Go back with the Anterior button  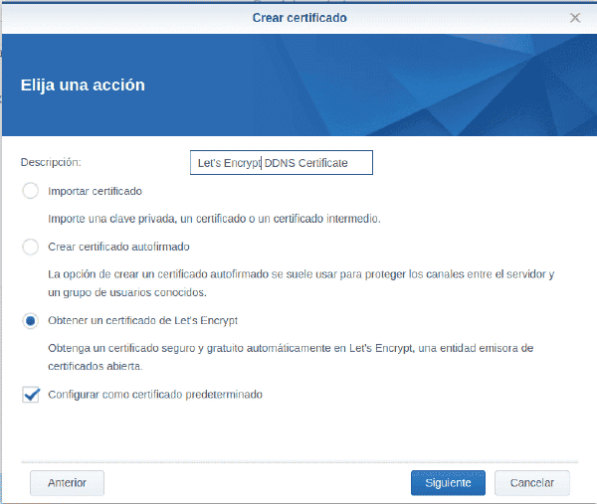[x=67, y=483]
